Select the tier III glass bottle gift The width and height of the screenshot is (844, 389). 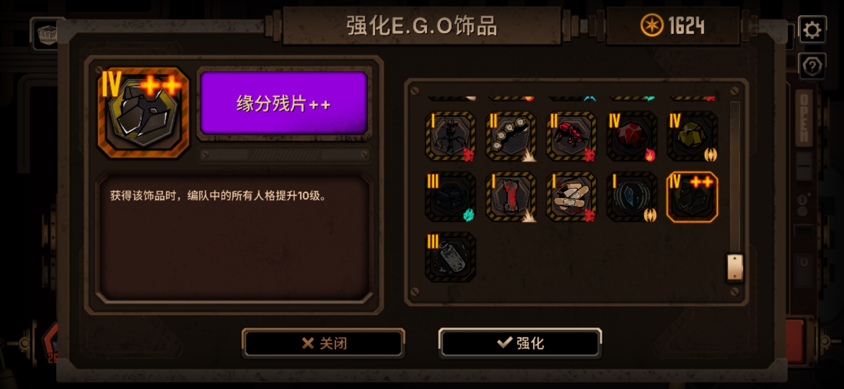450,257
